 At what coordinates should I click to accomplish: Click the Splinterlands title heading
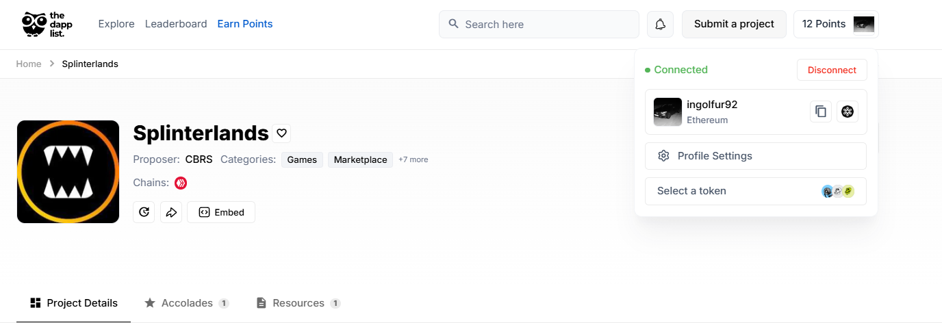(x=201, y=133)
